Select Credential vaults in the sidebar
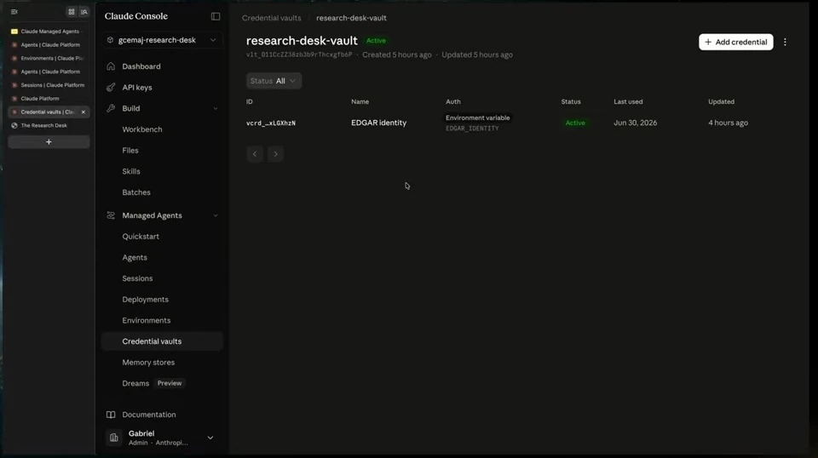 point(162,341)
